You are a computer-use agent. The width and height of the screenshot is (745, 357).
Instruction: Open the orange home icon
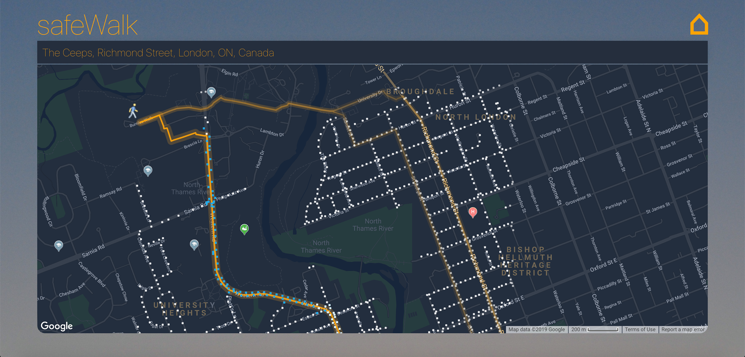699,24
